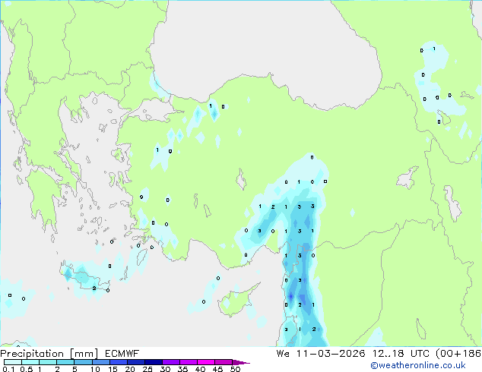Viewport: 482px width, 372px height.
Task: Click the "50" legend scale label
Action: coord(235,369)
